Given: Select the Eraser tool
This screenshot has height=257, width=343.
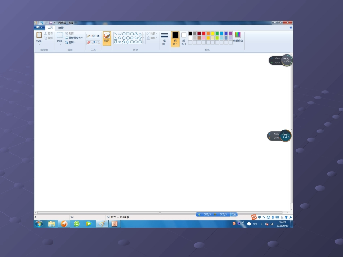Looking at the screenshot, I should [88, 42].
